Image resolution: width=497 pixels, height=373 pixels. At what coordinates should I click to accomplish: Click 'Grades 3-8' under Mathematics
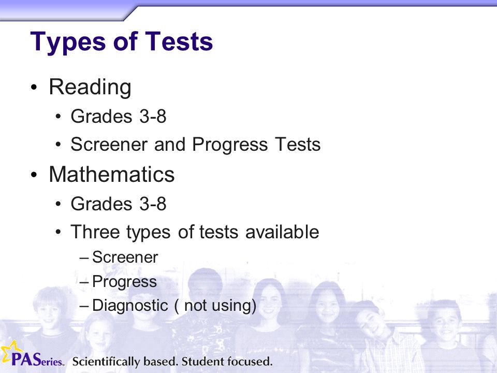point(119,204)
